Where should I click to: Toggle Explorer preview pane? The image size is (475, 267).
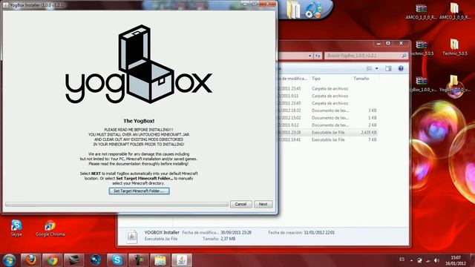click(x=388, y=69)
